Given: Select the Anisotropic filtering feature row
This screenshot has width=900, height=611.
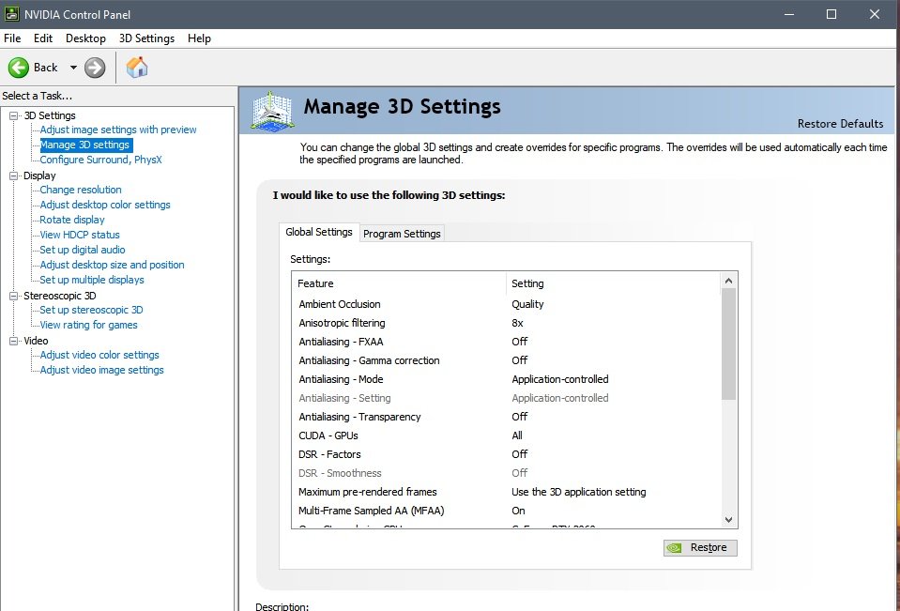Looking at the screenshot, I should [506, 323].
